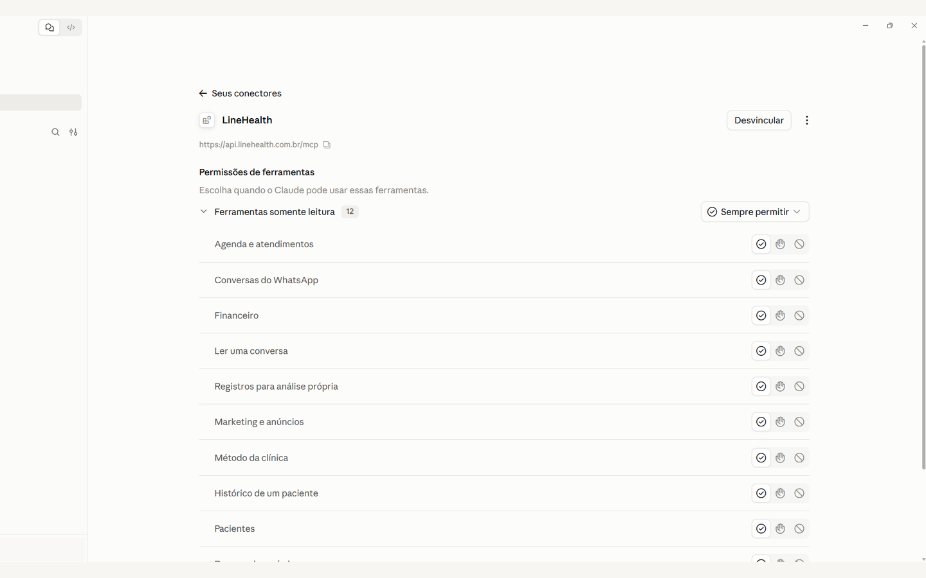Block Registros para análise própria

click(799, 387)
